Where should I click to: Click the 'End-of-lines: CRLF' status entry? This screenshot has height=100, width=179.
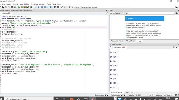pos(118,95)
